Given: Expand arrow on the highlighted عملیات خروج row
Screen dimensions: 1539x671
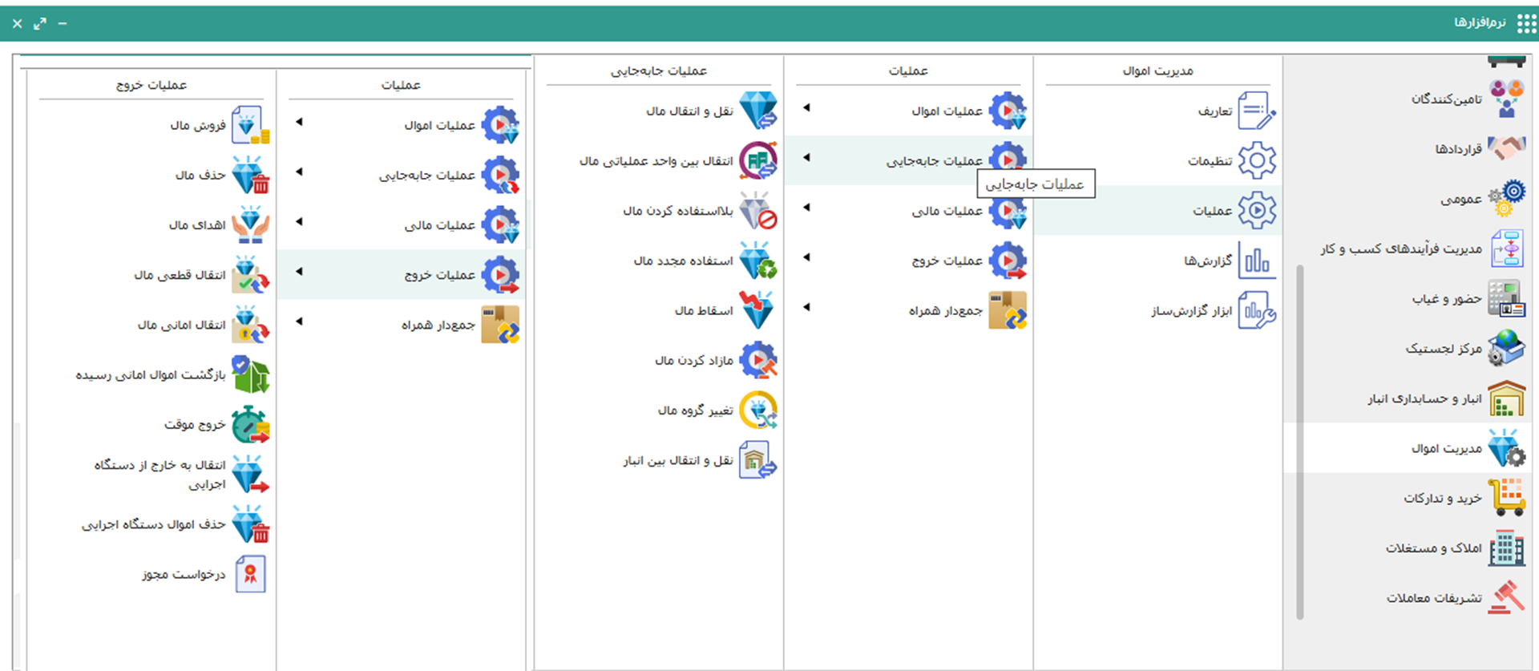Looking at the screenshot, I should click(299, 272).
